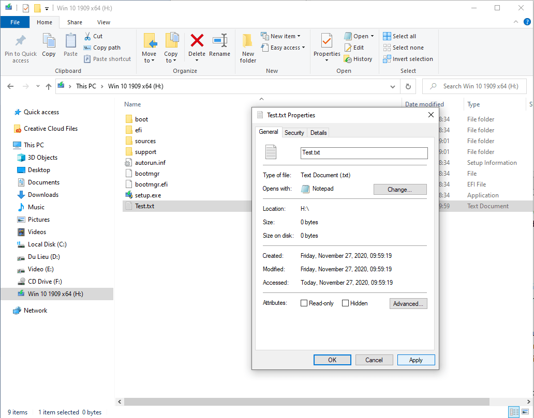534x418 pixels.
Task: Click Cancel in Properties dialog
Action: [x=374, y=360]
